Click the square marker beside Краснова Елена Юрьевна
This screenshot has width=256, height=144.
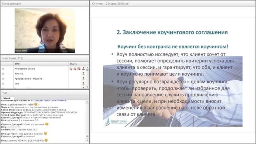coord(3,79)
